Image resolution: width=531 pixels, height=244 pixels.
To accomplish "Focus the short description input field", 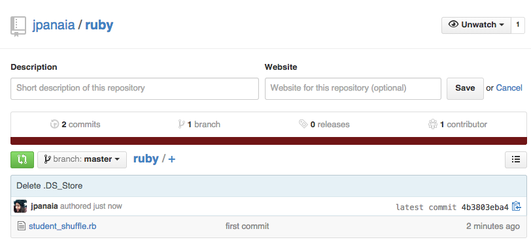I will click(135, 89).
